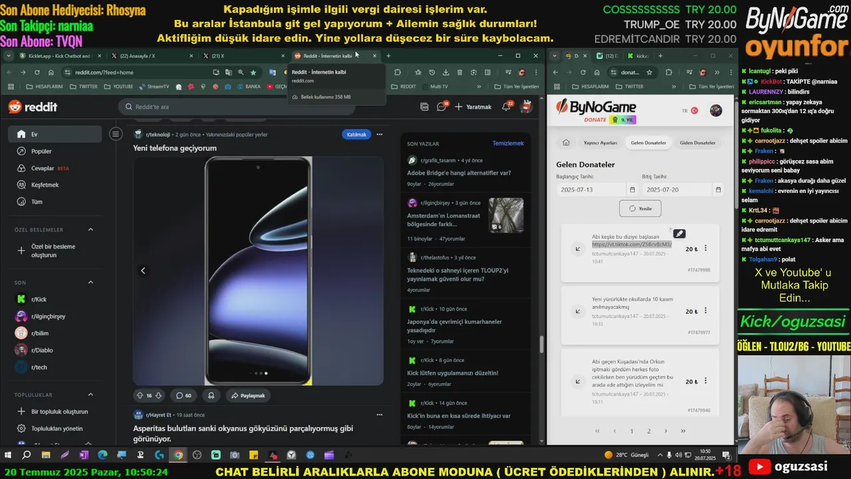Viewport: 851px width, 479px height.
Task: Bookmark Reddit page with star icon
Action: click(253, 72)
